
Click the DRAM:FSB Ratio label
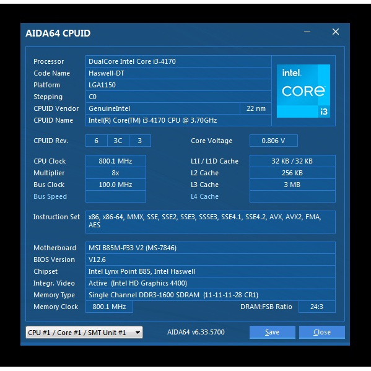point(266,307)
